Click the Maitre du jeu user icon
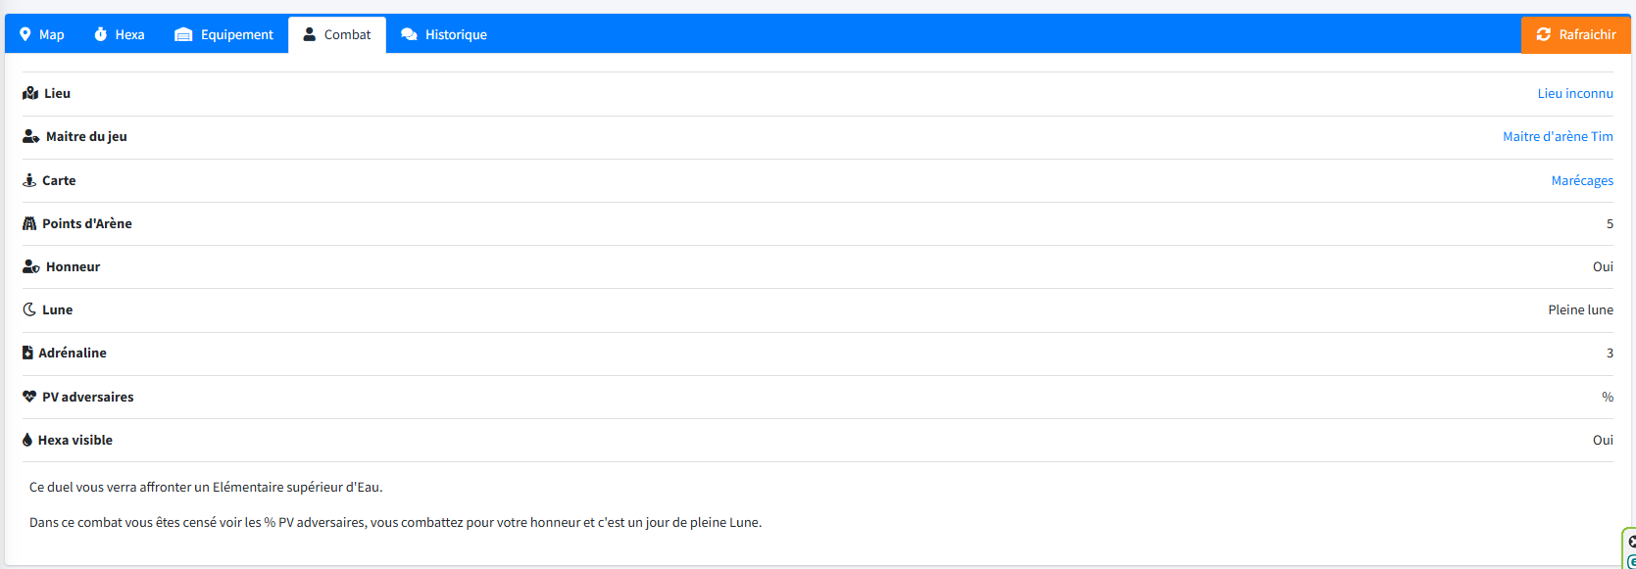The image size is (1636, 569). [31, 137]
